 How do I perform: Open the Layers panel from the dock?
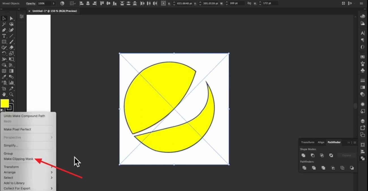point(363,121)
